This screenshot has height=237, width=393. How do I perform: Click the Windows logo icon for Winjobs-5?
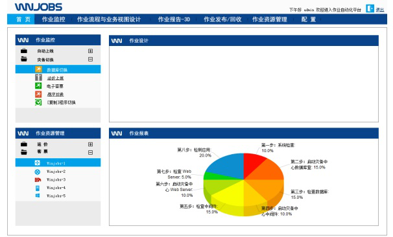point(38,196)
